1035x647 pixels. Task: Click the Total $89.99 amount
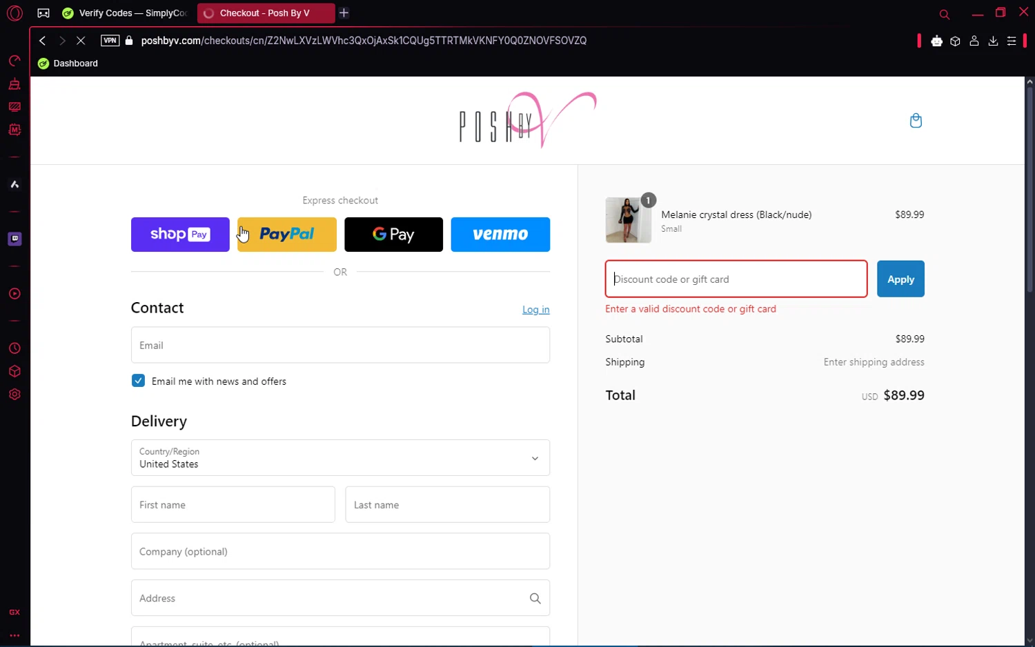[904, 395]
